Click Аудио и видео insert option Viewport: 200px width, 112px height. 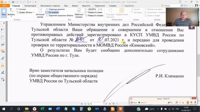pyautogui.click(x=152, y=16)
